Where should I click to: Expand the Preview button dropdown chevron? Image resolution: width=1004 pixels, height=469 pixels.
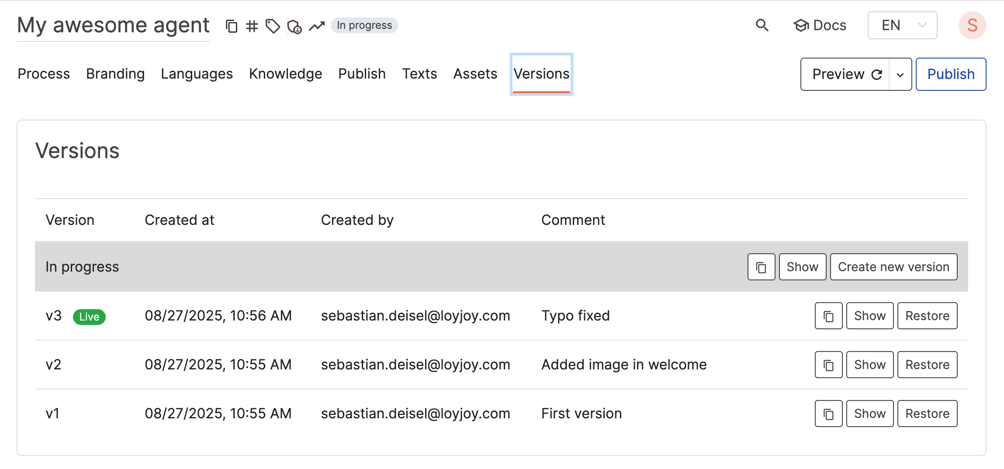point(900,74)
